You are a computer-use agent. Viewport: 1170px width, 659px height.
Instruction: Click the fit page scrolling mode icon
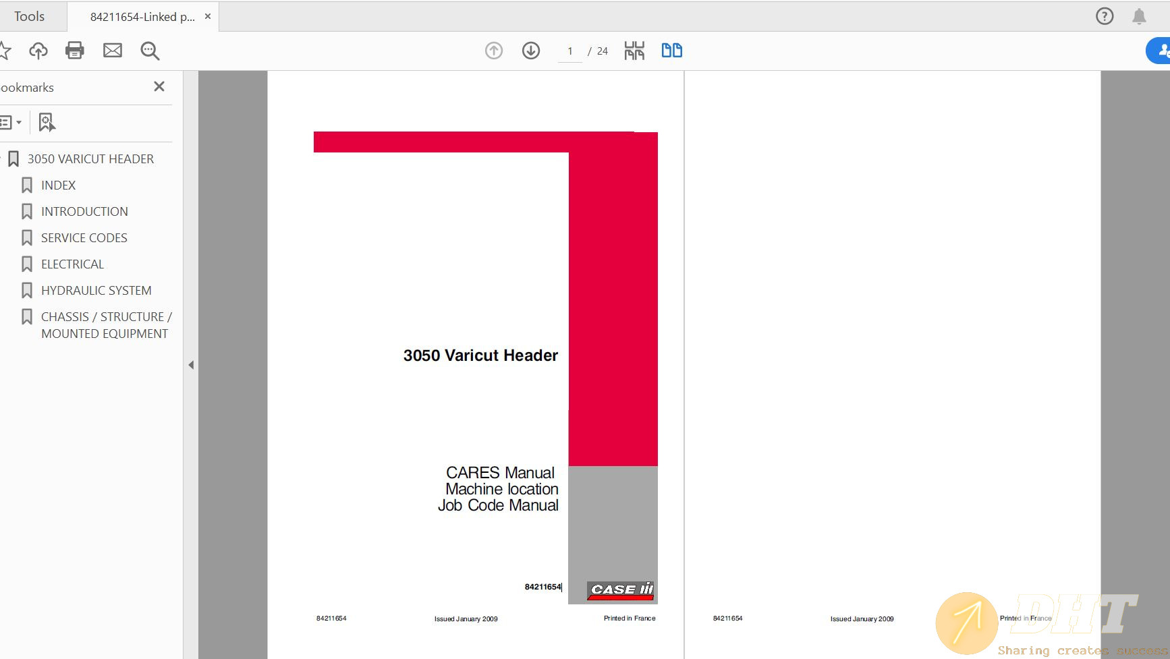(x=634, y=51)
